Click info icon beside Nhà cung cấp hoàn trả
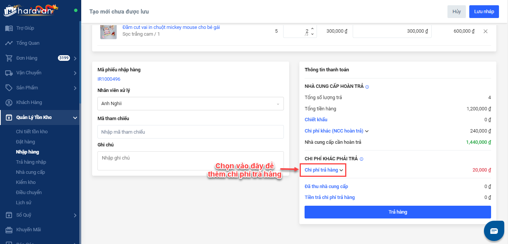Viewport: 508px width, 244px height. point(367,87)
